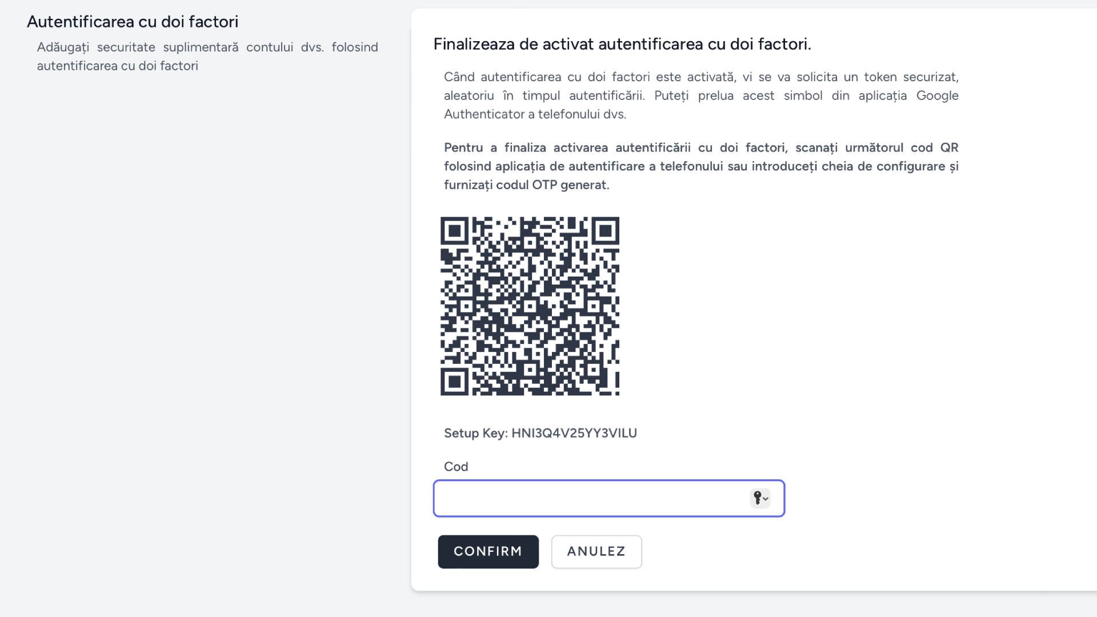
Task: Click the Google Authenticator description text
Action: [x=700, y=95]
